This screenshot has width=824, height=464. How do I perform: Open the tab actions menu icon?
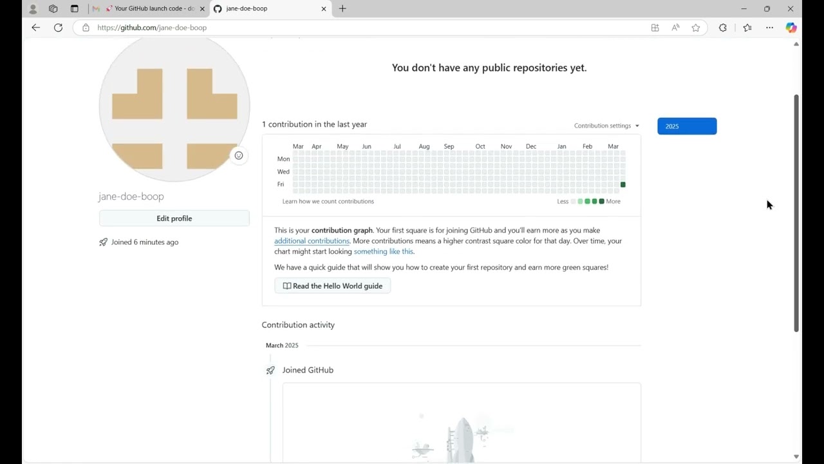(x=74, y=9)
